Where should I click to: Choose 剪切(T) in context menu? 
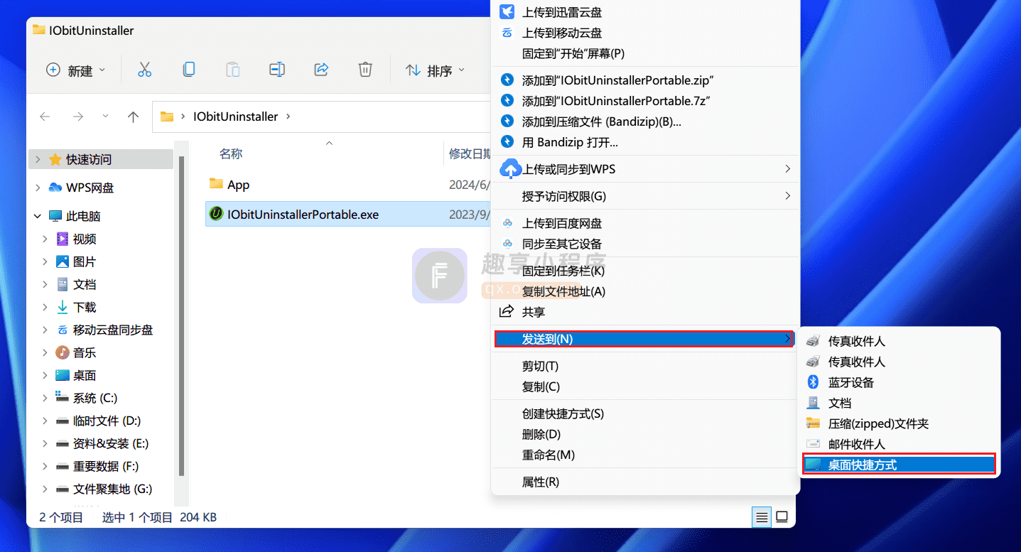click(x=645, y=366)
